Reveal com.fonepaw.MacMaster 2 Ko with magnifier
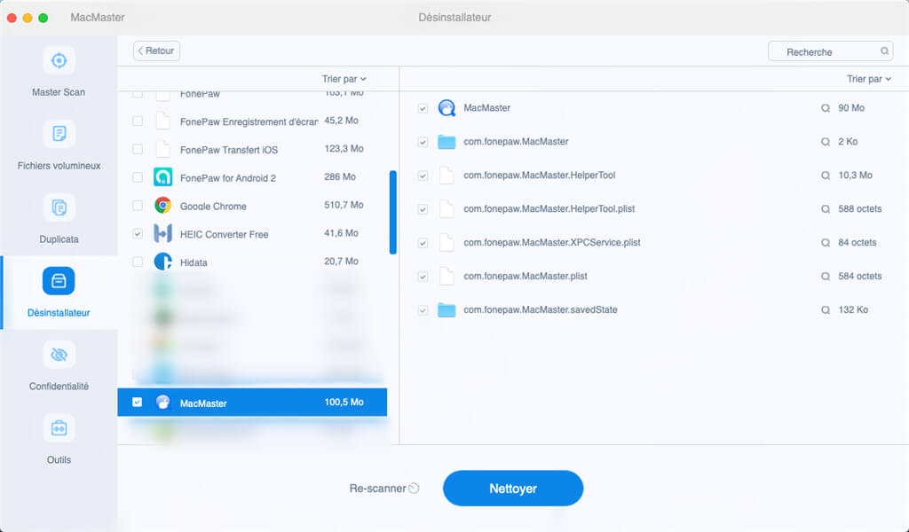Viewport: 909px width, 532px height. click(826, 142)
